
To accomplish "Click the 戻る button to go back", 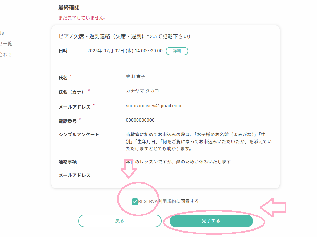I will 120,221.
